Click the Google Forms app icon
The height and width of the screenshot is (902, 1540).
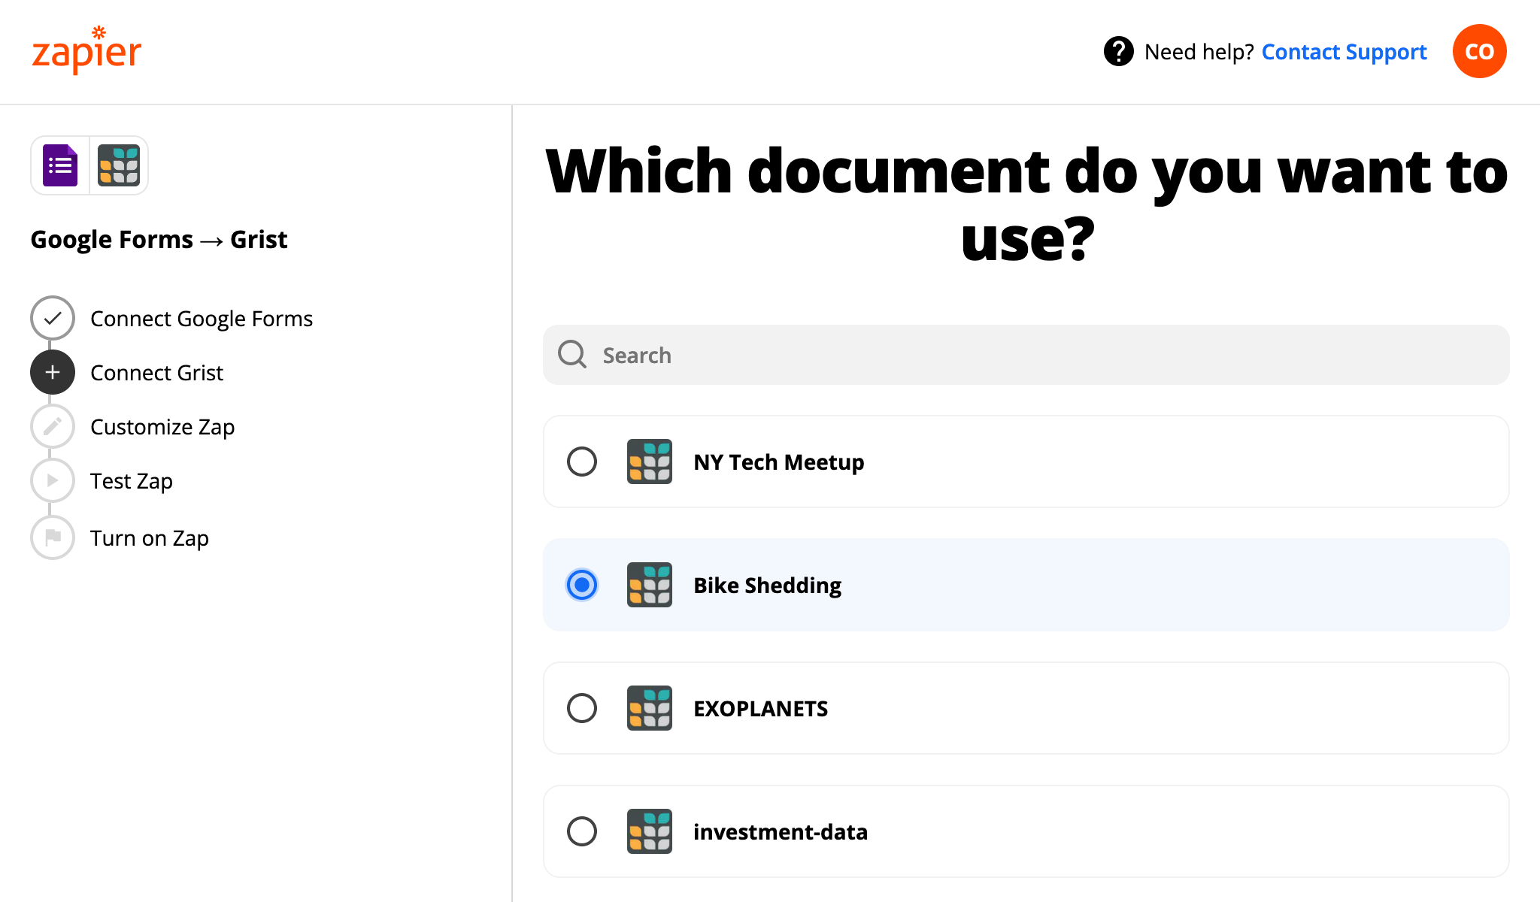pos(59,165)
